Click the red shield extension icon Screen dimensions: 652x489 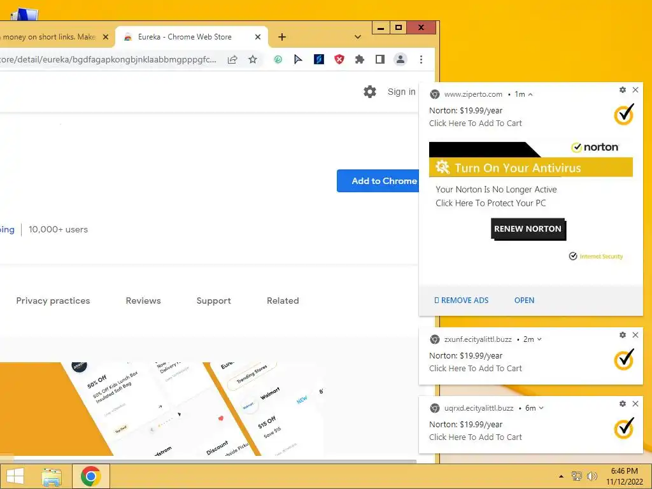pyautogui.click(x=339, y=59)
